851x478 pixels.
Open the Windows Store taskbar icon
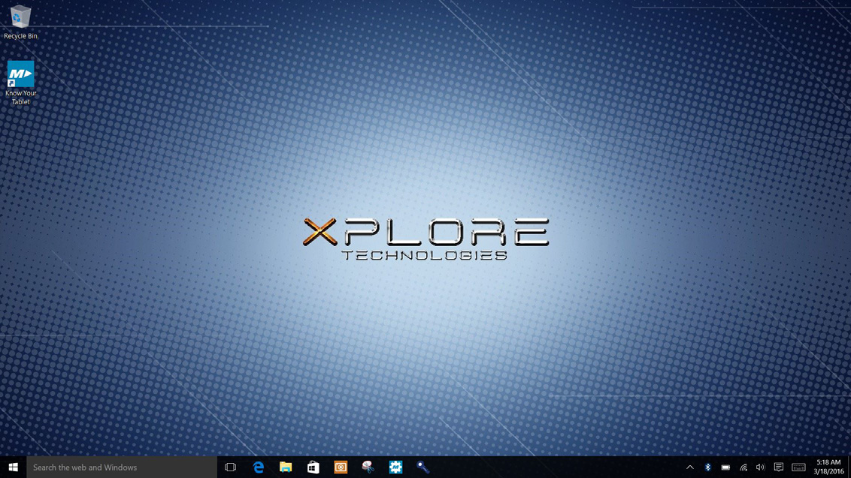coord(313,467)
